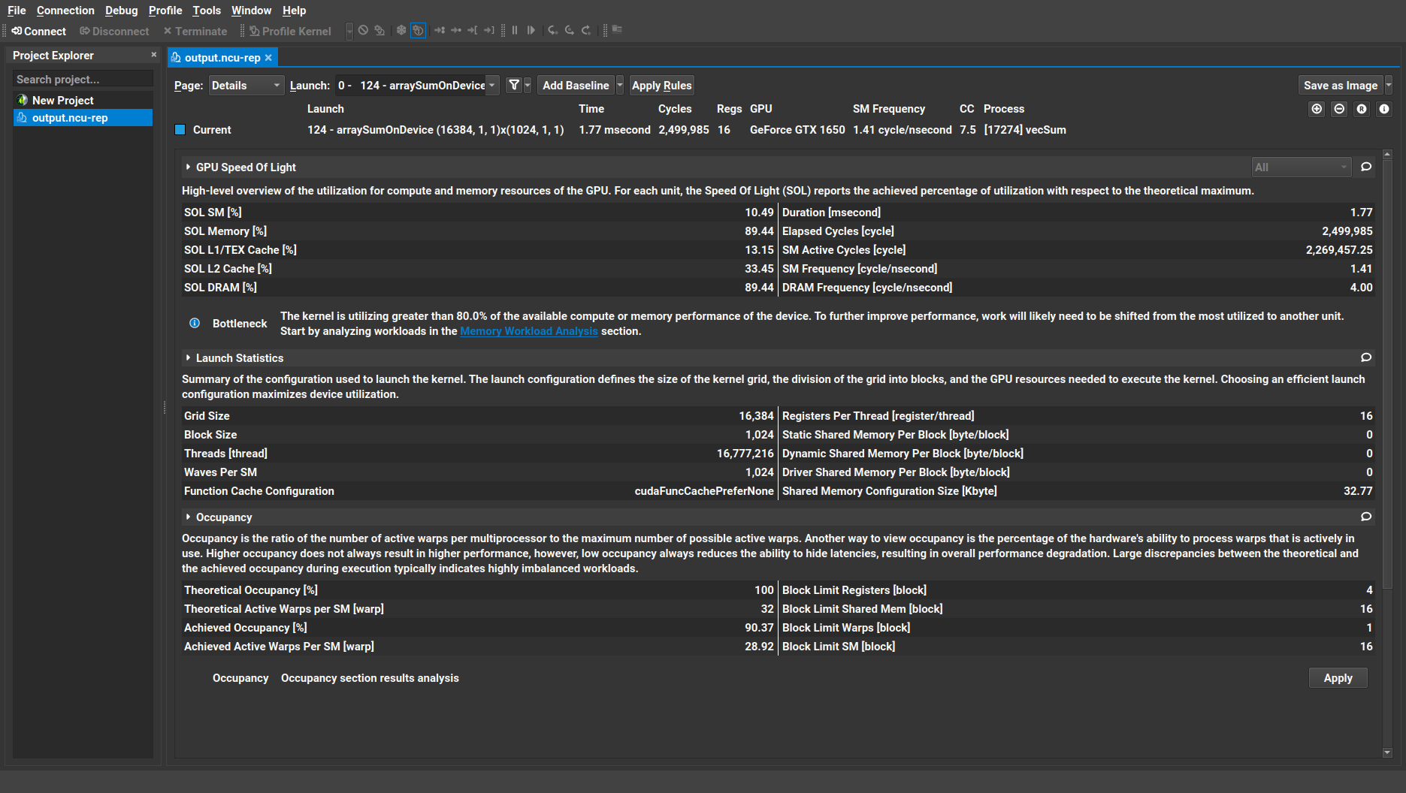Click the third curved-arrow step icon

point(586,30)
